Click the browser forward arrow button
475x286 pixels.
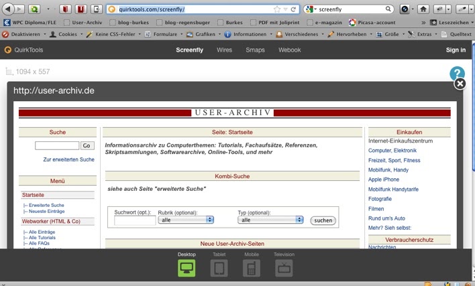[19, 9]
